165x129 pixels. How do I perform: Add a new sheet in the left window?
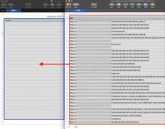click(3, 10)
